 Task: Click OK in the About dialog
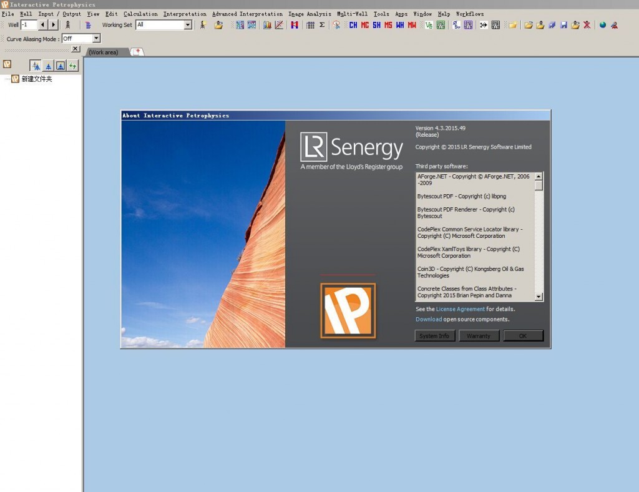click(x=523, y=336)
